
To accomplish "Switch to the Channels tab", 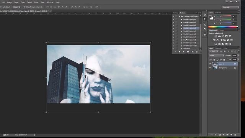I will click(x=218, y=48).
